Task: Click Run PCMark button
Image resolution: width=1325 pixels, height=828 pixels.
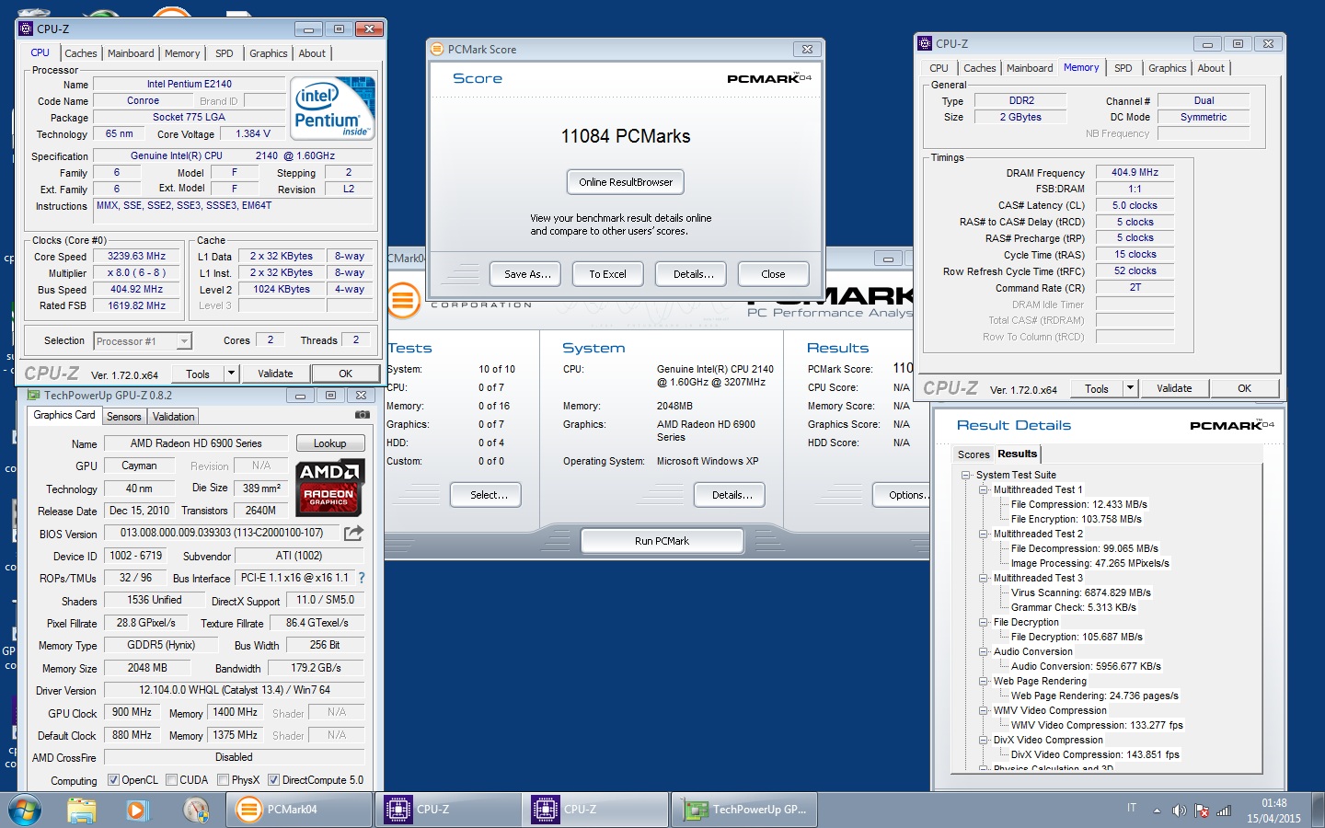Action: (x=662, y=541)
